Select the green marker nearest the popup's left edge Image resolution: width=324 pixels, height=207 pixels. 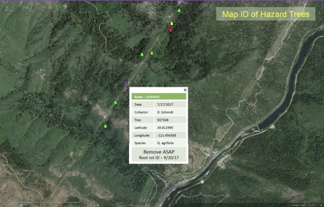(115, 102)
